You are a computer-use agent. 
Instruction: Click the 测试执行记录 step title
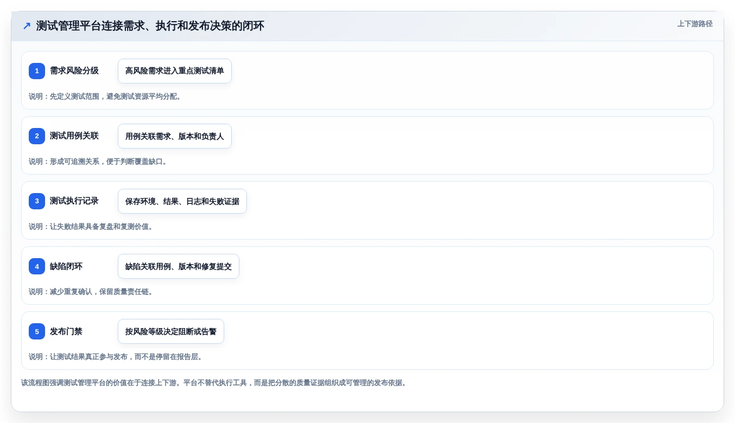(x=74, y=201)
